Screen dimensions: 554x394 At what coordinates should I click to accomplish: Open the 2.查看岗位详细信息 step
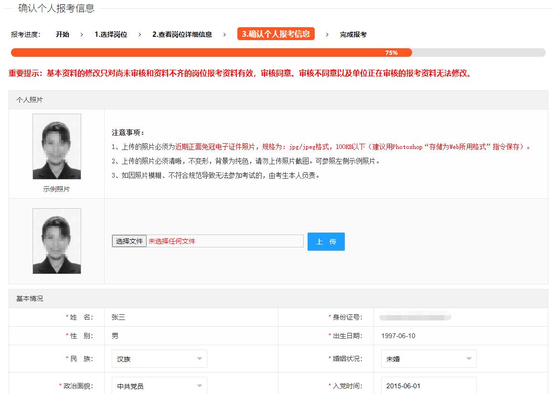click(x=182, y=34)
